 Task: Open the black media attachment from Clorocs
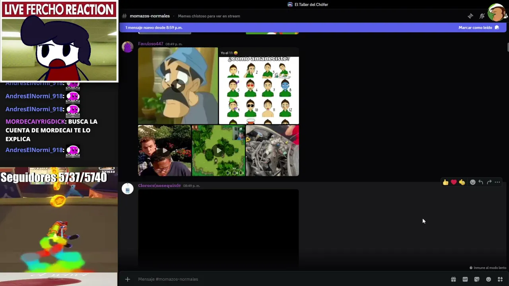[x=218, y=228]
